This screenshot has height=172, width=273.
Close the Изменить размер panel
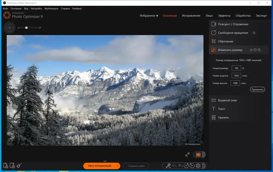coord(259,50)
